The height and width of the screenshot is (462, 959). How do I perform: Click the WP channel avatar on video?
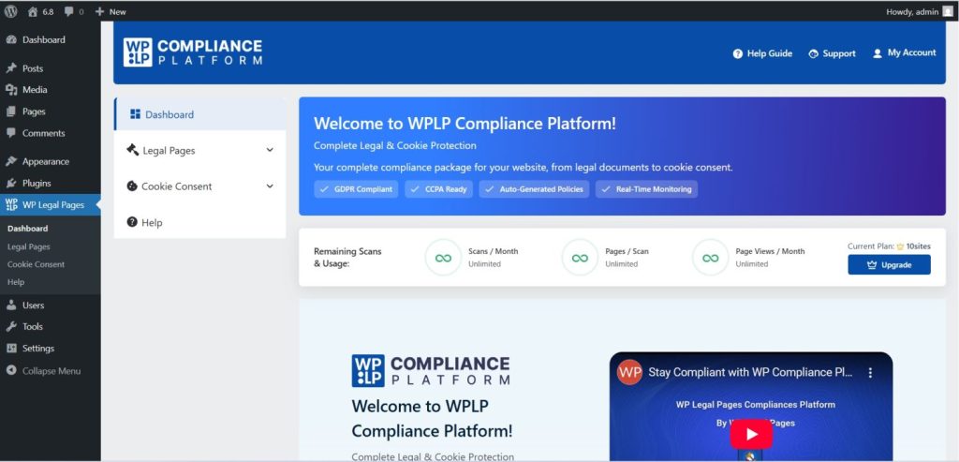629,372
